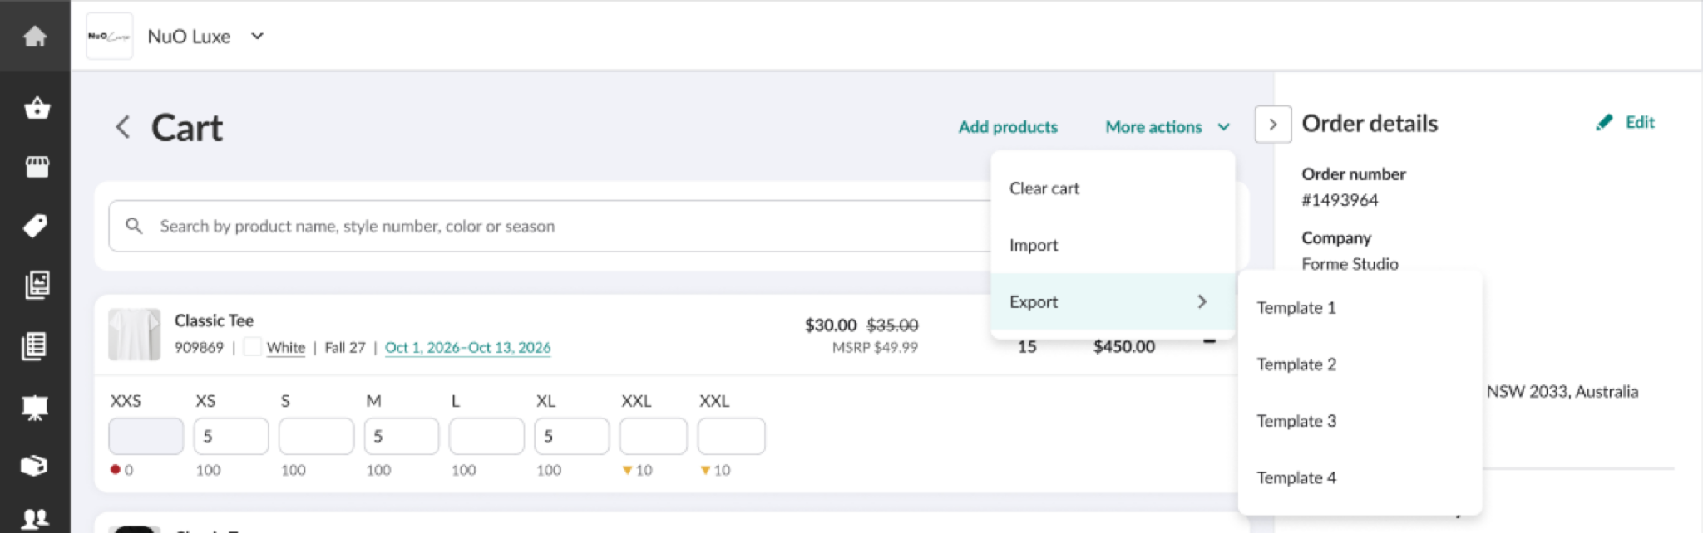Click the XS quantity field
The width and height of the screenshot is (1703, 533).
point(231,436)
